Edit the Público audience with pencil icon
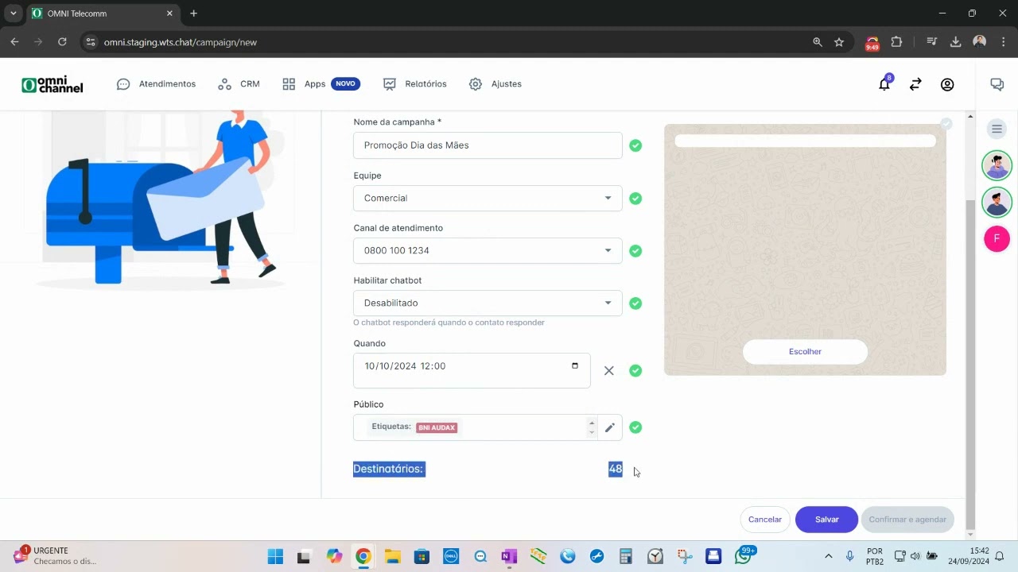The height and width of the screenshot is (572, 1018). pos(610,427)
